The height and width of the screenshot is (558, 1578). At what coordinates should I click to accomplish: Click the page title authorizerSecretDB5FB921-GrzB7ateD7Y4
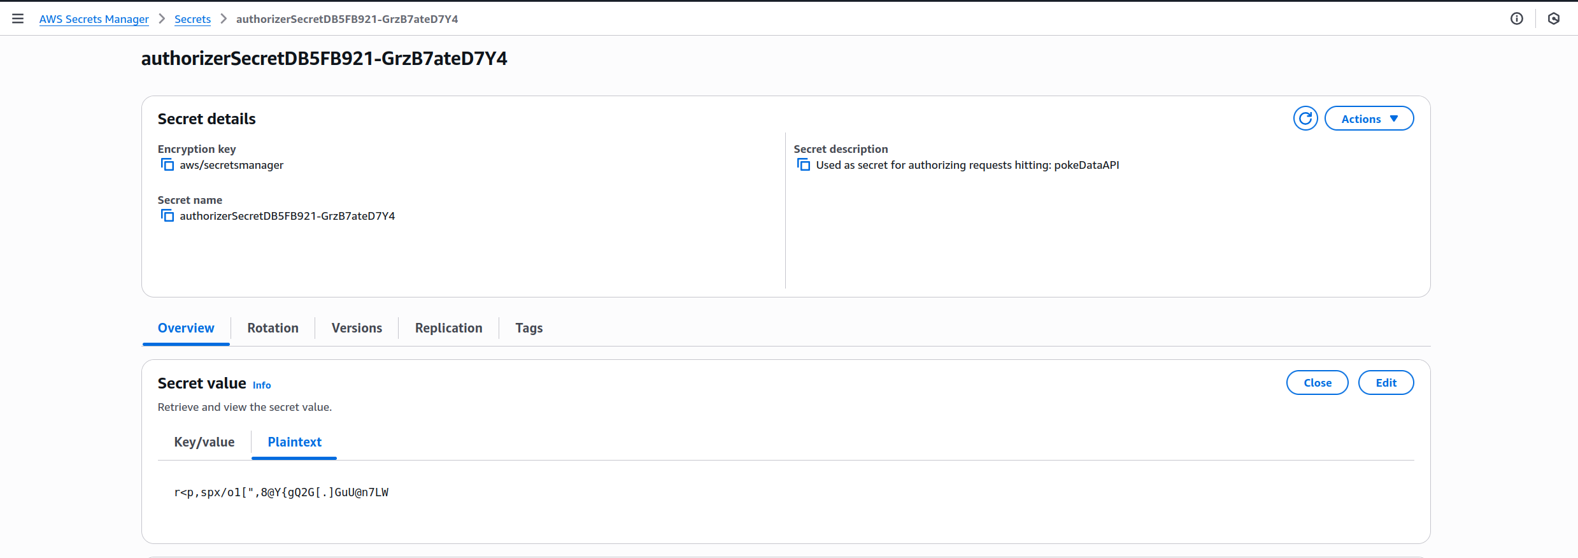click(324, 59)
